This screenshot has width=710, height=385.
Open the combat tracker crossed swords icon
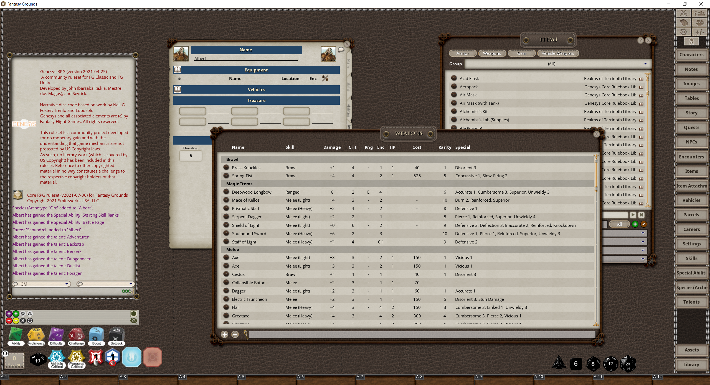(x=683, y=13)
